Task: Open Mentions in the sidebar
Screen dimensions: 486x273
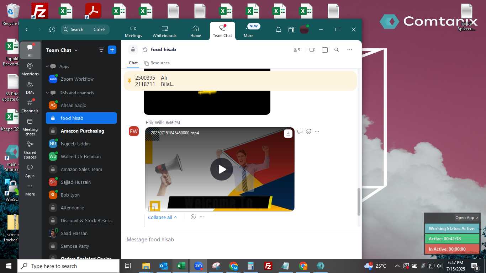Action: (30, 69)
